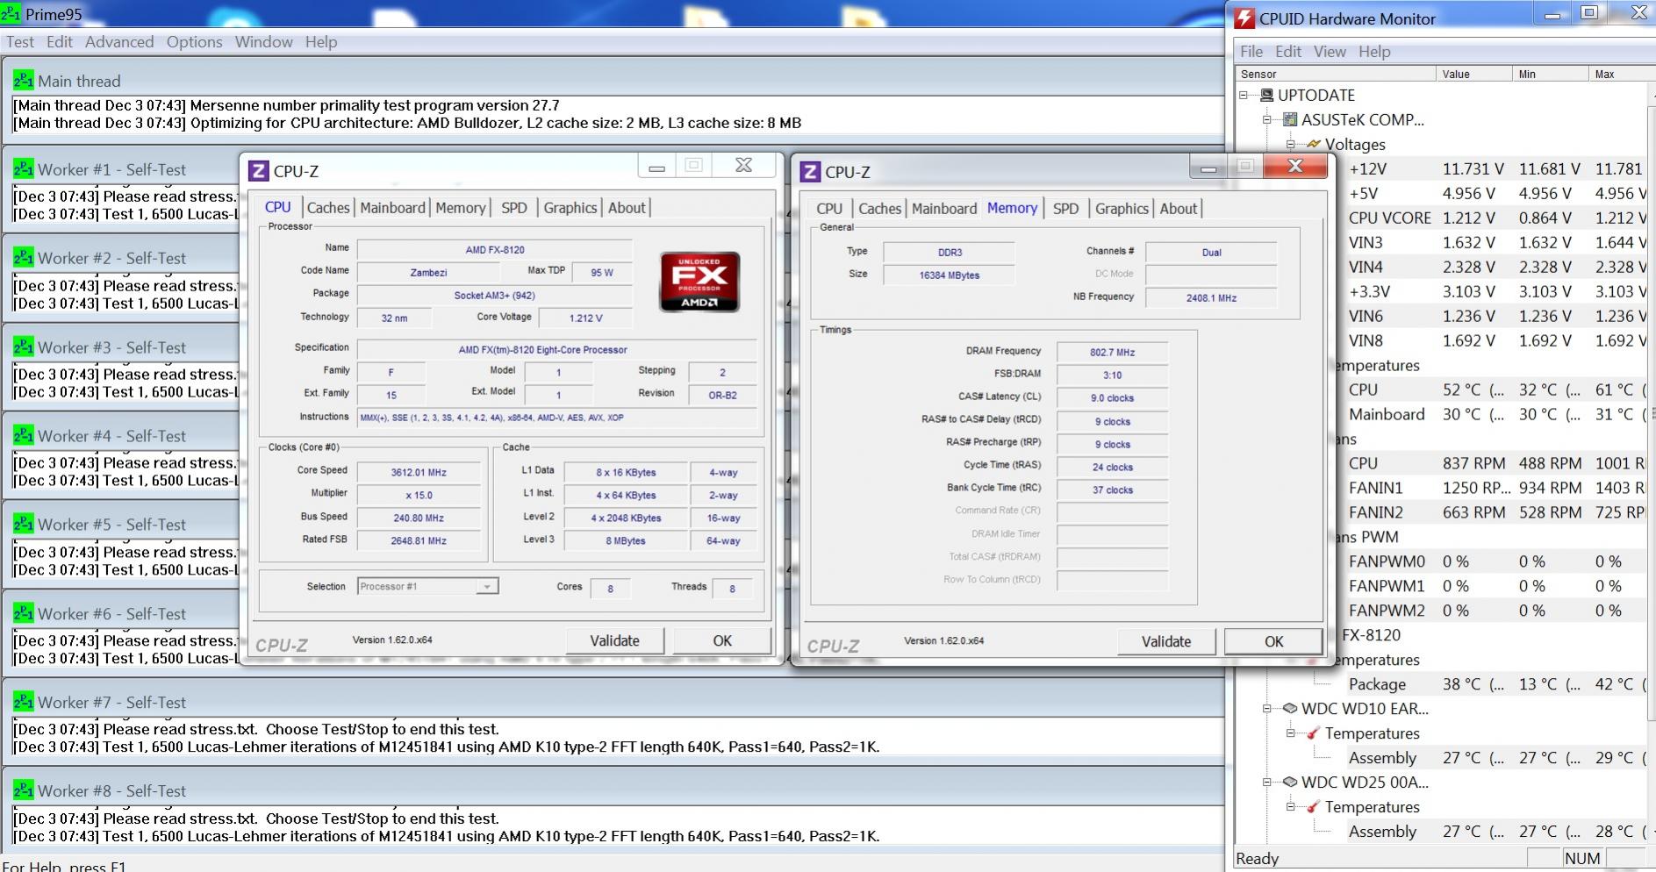Select the Mainboard temperature row
This screenshot has width=1656, height=872.
(1496, 414)
